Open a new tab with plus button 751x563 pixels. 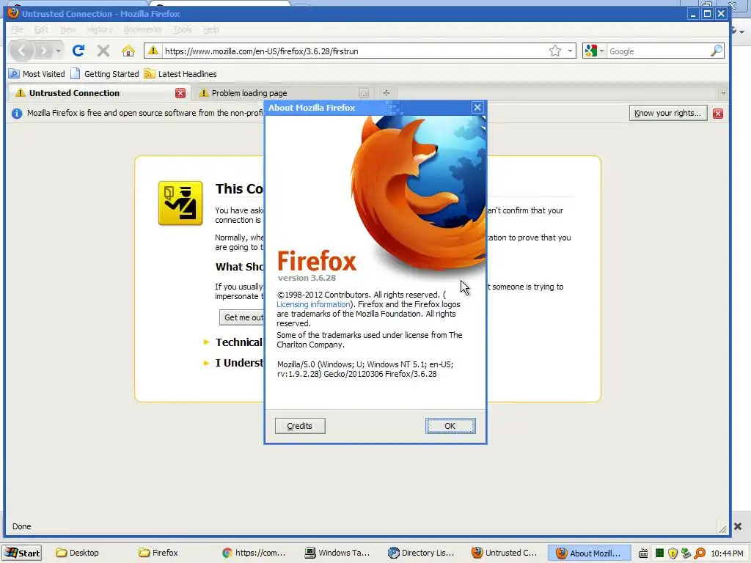[x=386, y=93]
